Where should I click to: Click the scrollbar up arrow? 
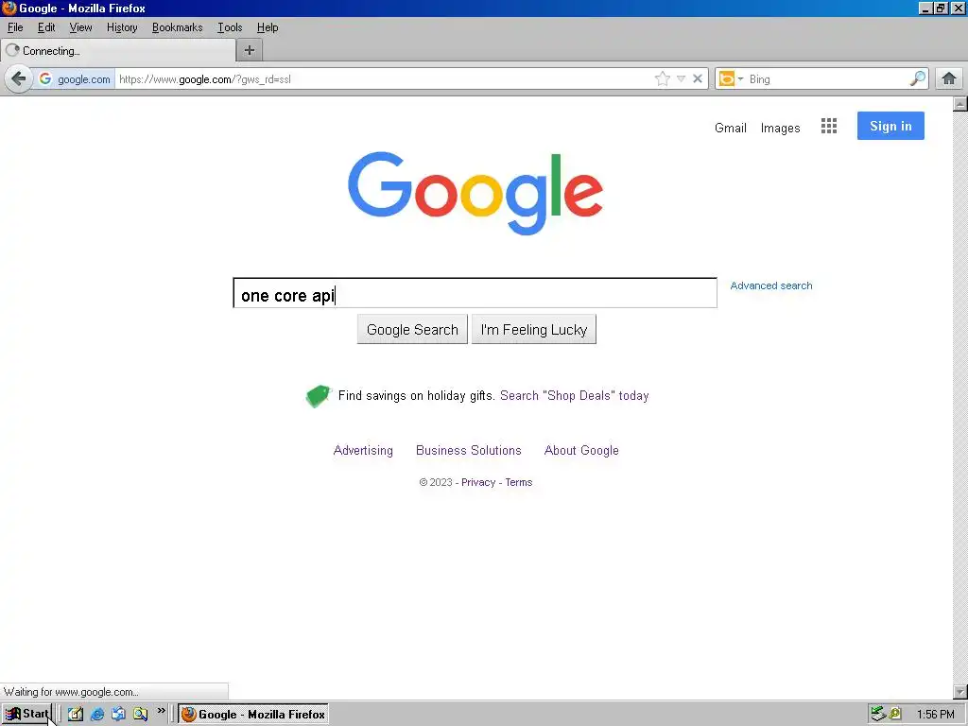click(960, 104)
